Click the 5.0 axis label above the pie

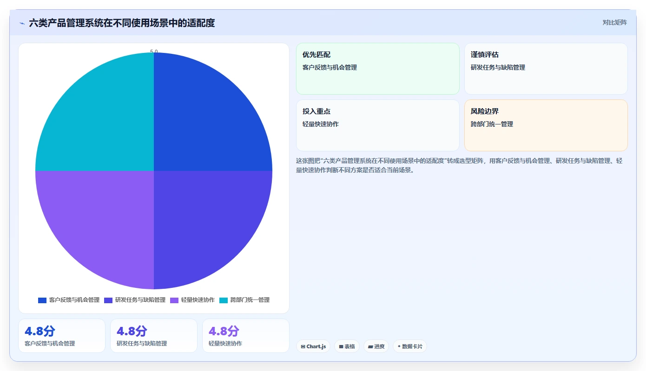154,52
